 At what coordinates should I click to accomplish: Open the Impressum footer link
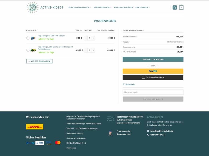click(x=71, y=148)
